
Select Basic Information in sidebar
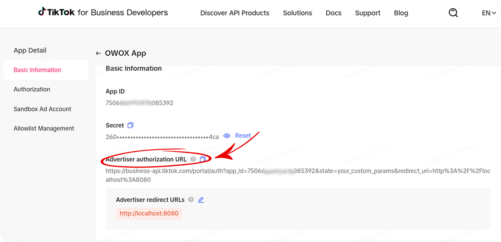pos(46,70)
